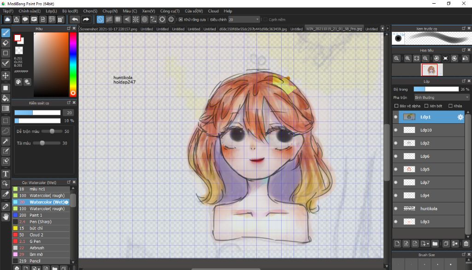Select the Brush tool in left toolbar
472x270 pixels.
click(x=6, y=33)
